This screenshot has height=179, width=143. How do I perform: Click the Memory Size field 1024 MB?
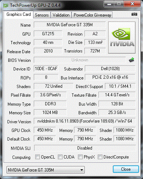coord(50,113)
